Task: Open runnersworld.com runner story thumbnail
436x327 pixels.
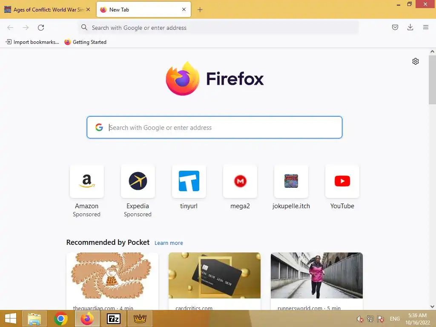Action: pos(317,275)
